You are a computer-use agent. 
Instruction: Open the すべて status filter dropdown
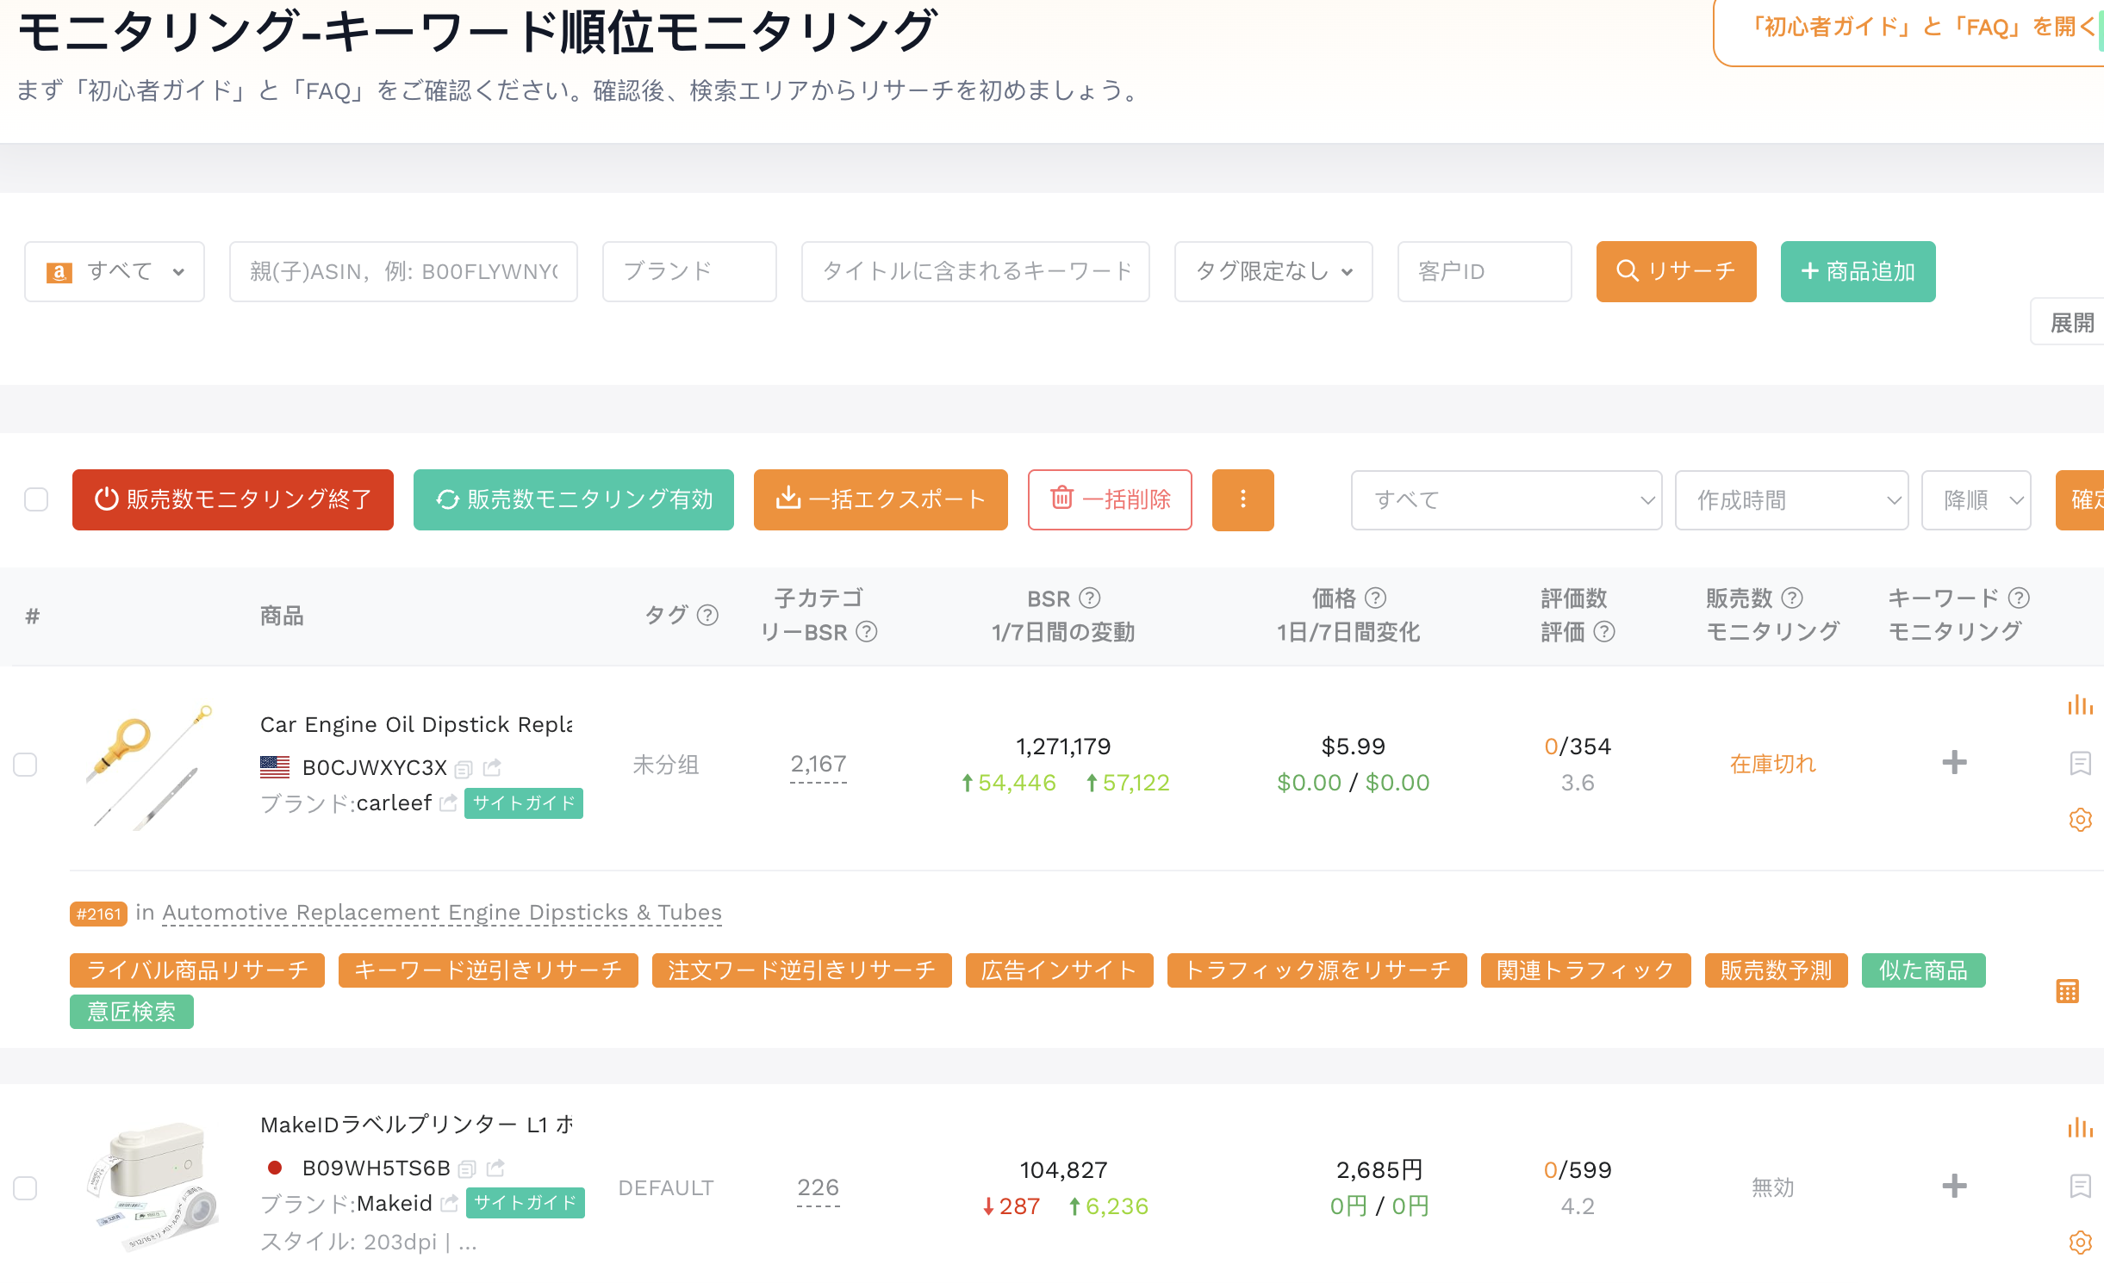[x=1506, y=499]
